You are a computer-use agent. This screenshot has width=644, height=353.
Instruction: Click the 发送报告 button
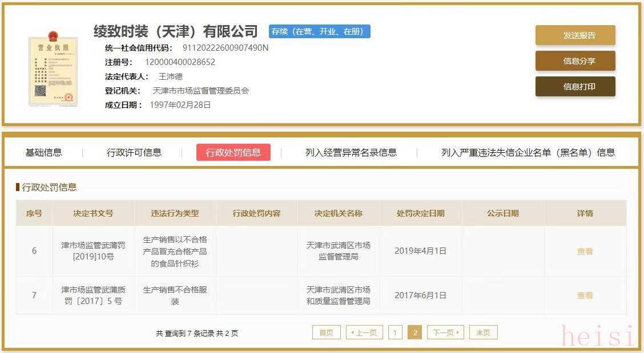[575, 35]
